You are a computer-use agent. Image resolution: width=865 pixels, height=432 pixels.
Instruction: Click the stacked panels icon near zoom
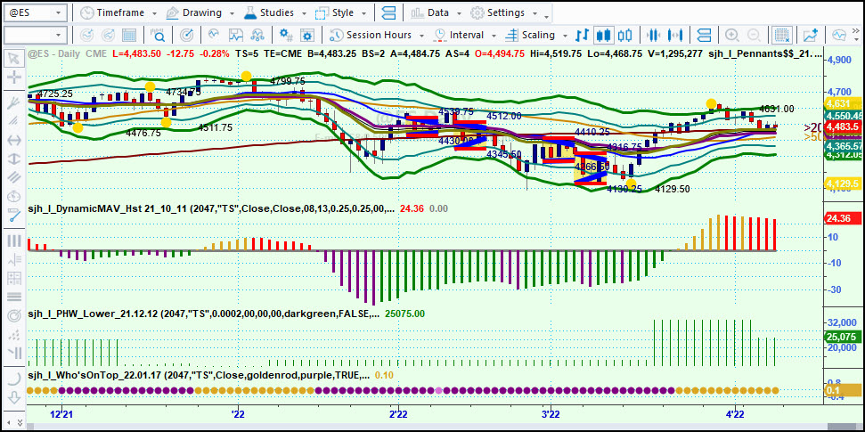pyautogui.click(x=705, y=36)
